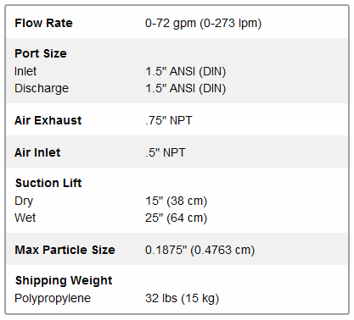The image size is (354, 320).
Task: Click the Air Exhaust label
Action: (48, 120)
